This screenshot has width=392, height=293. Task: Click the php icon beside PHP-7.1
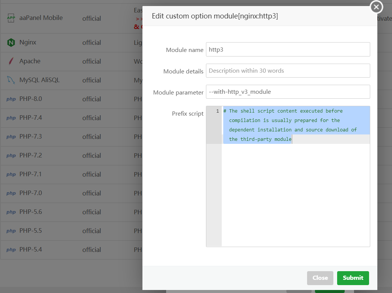click(11, 174)
